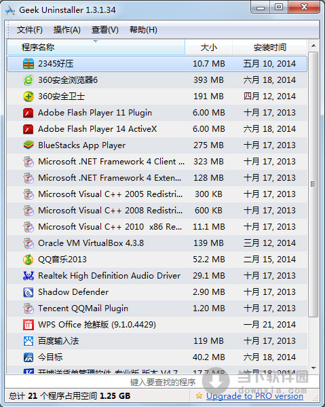Click the .NET Framework 4 Extended icon
This screenshot has width=325, height=407.
coord(28,178)
